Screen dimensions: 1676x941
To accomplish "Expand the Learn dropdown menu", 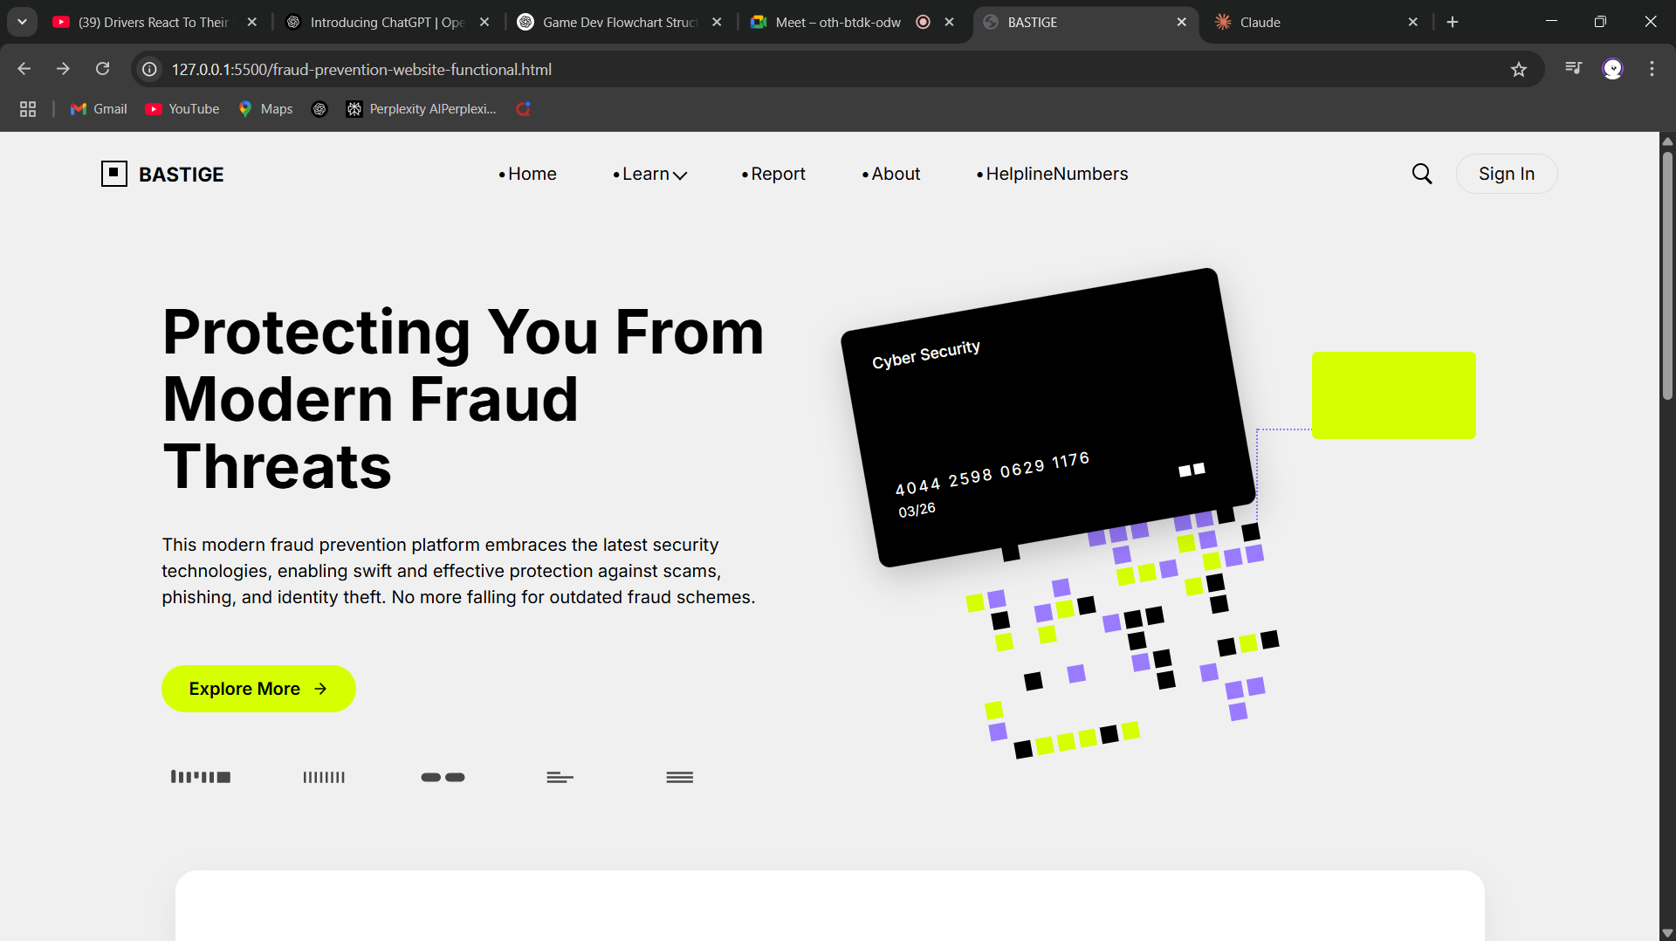I will click(650, 174).
